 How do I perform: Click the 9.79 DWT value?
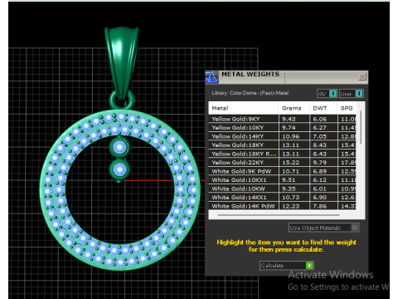pyautogui.click(x=320, y=163)
